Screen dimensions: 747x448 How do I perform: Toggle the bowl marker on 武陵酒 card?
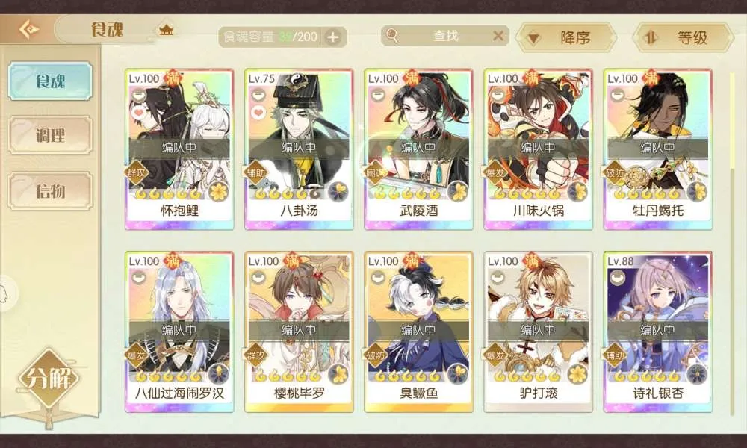(x=378, y=95)
